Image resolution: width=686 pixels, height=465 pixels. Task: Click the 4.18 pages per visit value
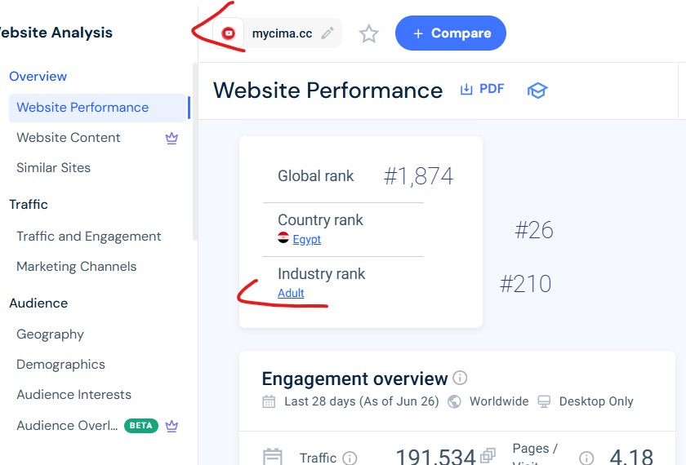630,457
